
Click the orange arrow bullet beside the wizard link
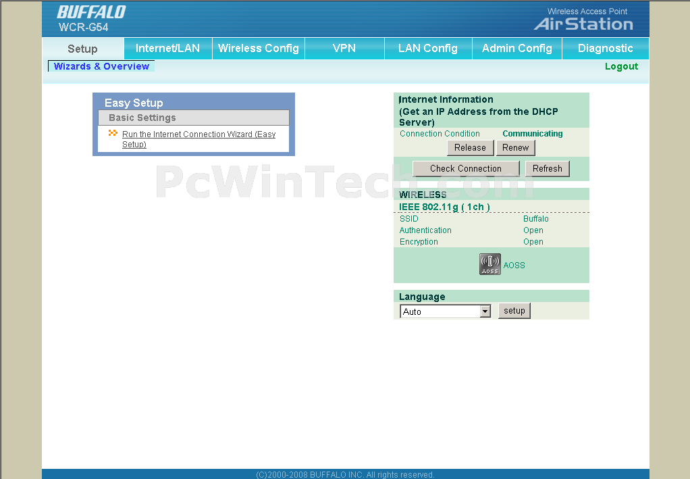tap(113, 133)
